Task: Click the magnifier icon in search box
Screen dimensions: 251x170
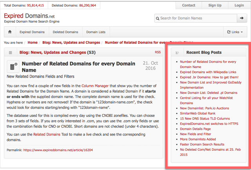Action: click(x=158, y=18)
